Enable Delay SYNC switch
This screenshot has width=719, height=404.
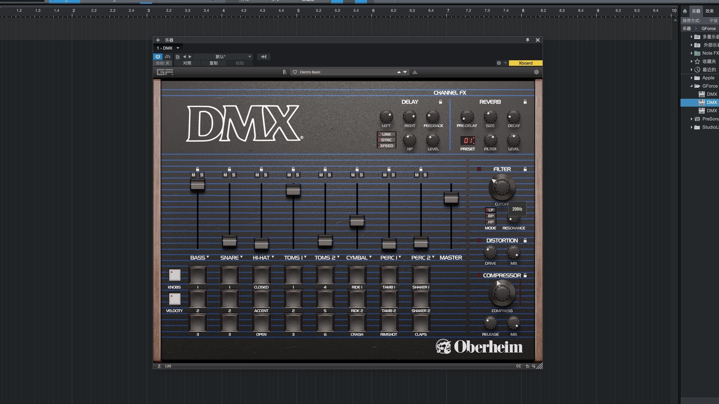pyautogui.click(x=386, y=140)
